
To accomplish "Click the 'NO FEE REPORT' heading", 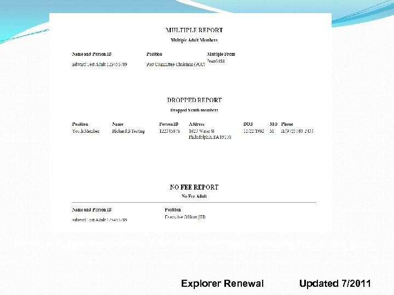I will tap(194, 187).
